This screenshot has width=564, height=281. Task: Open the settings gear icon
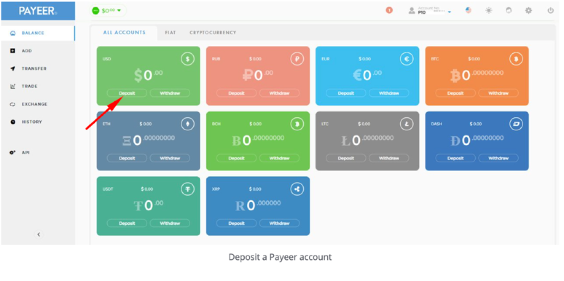528,10
